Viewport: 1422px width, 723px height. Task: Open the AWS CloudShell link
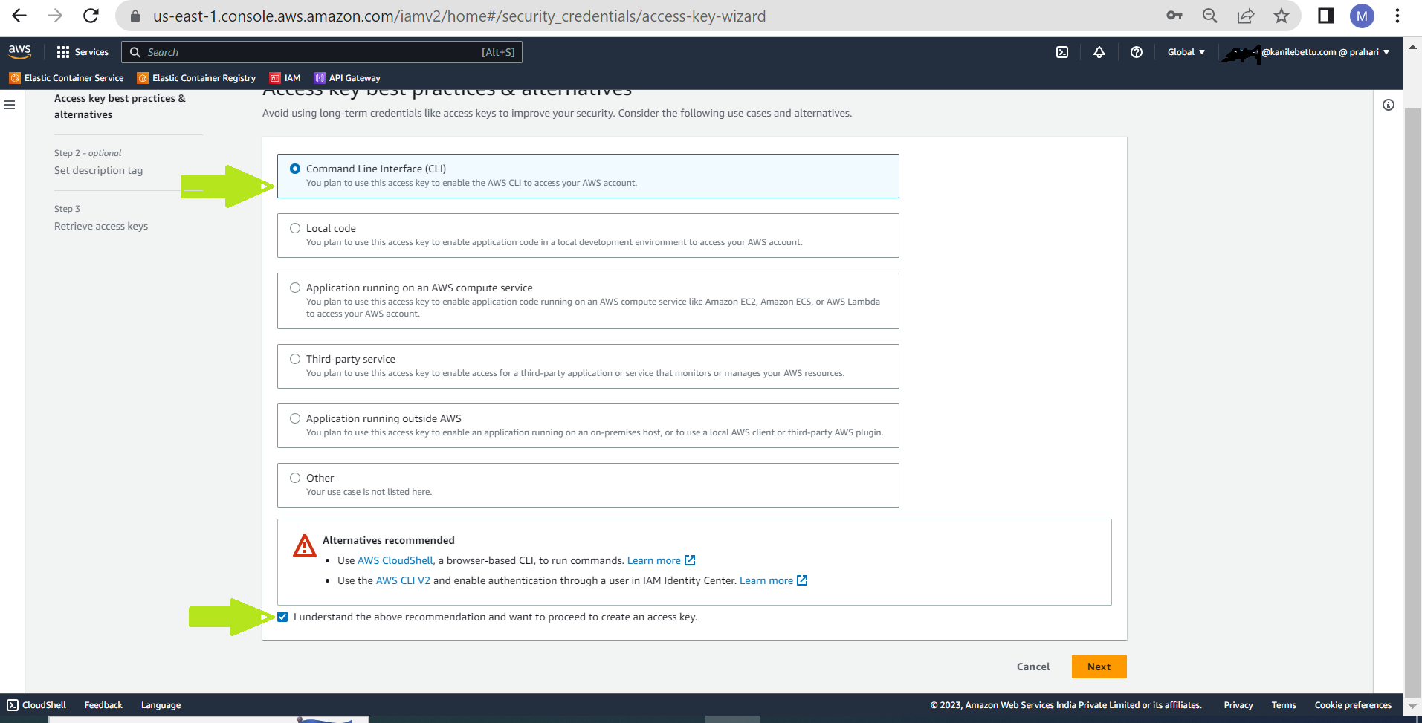[x=395, y=560]
